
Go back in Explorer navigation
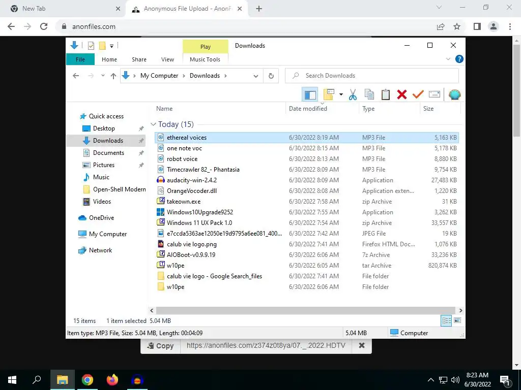tap(76, 76)
